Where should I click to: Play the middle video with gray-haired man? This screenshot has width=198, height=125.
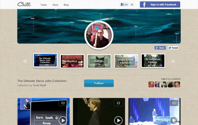(x=118, y=121)
